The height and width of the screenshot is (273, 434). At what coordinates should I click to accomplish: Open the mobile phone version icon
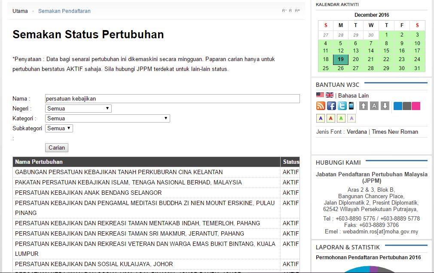tap(351, 106)
